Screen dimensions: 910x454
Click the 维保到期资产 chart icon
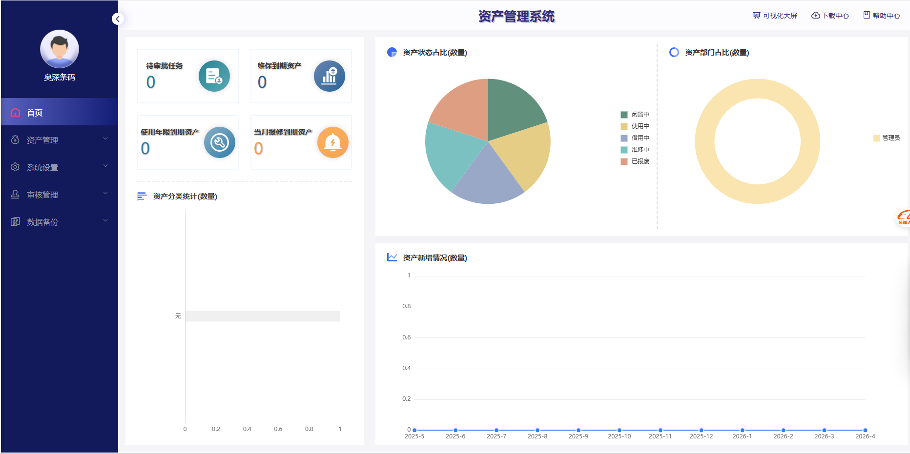coord(329,76)
